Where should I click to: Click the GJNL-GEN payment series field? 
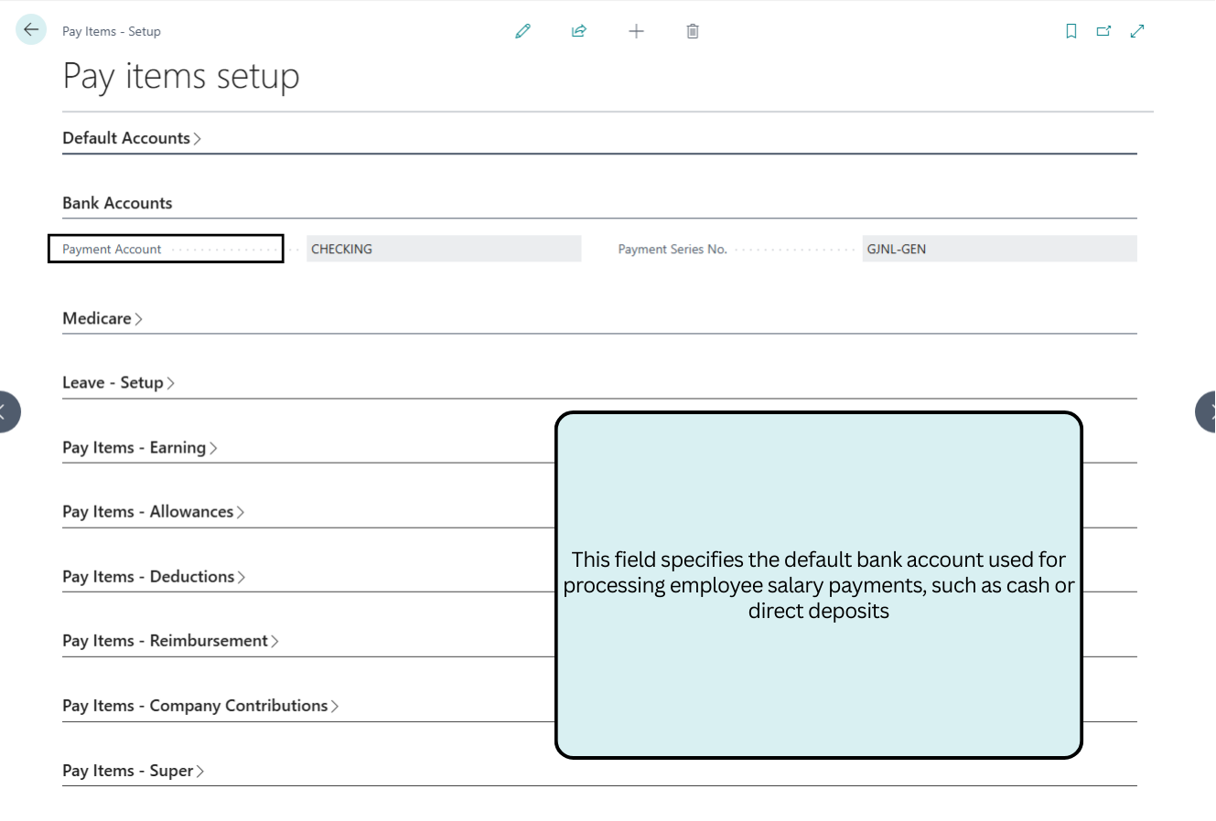coord(999,248)
